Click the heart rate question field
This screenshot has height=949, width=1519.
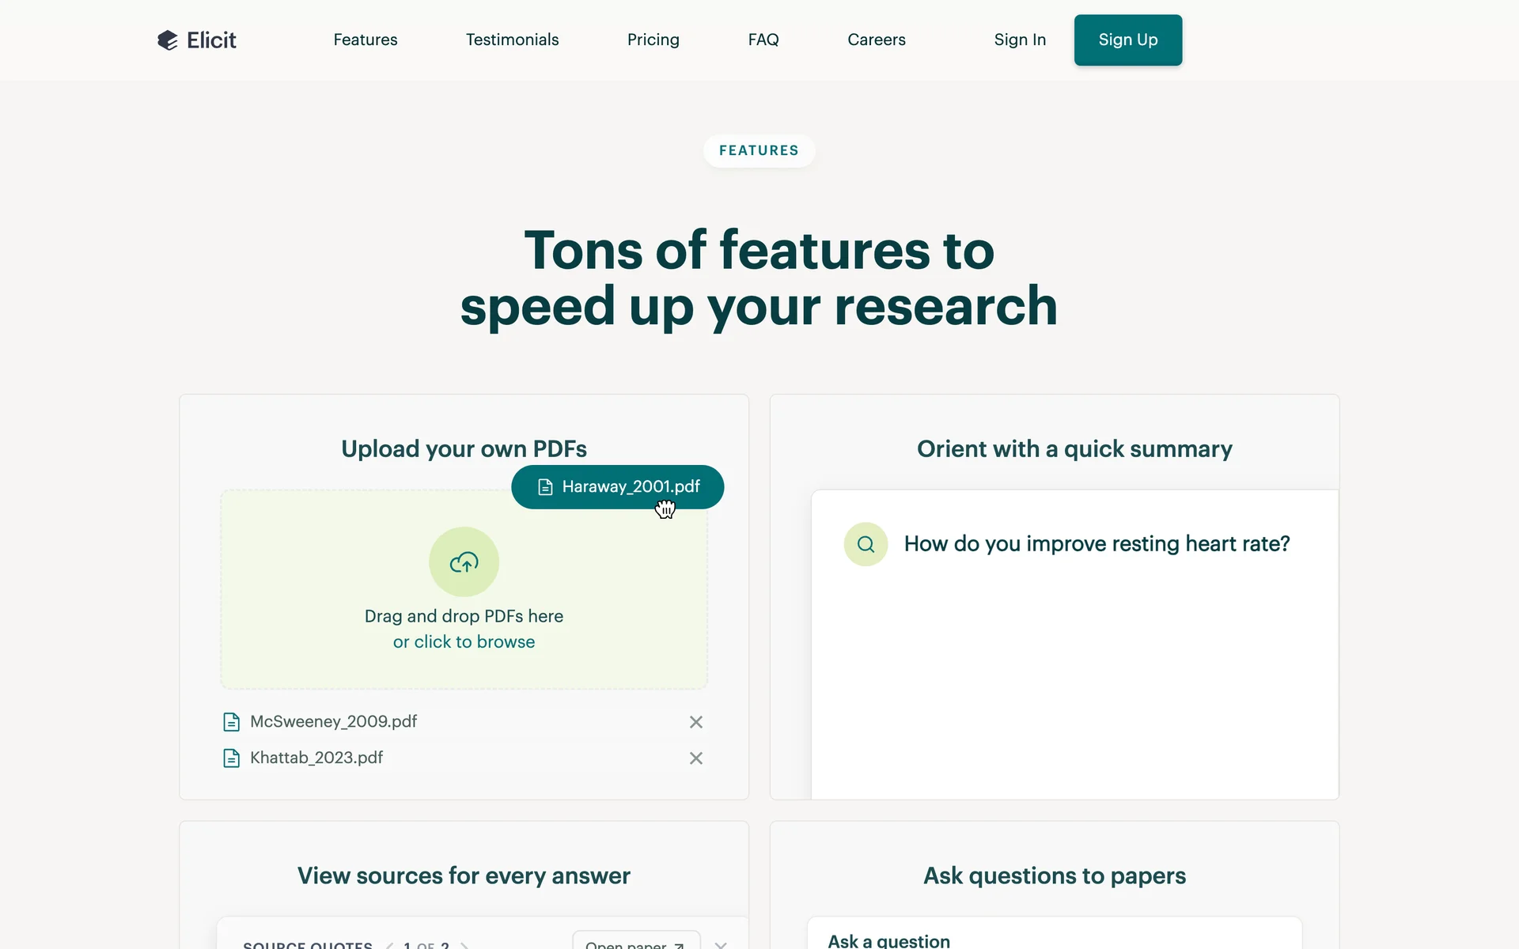click(x=1096, y=544)
